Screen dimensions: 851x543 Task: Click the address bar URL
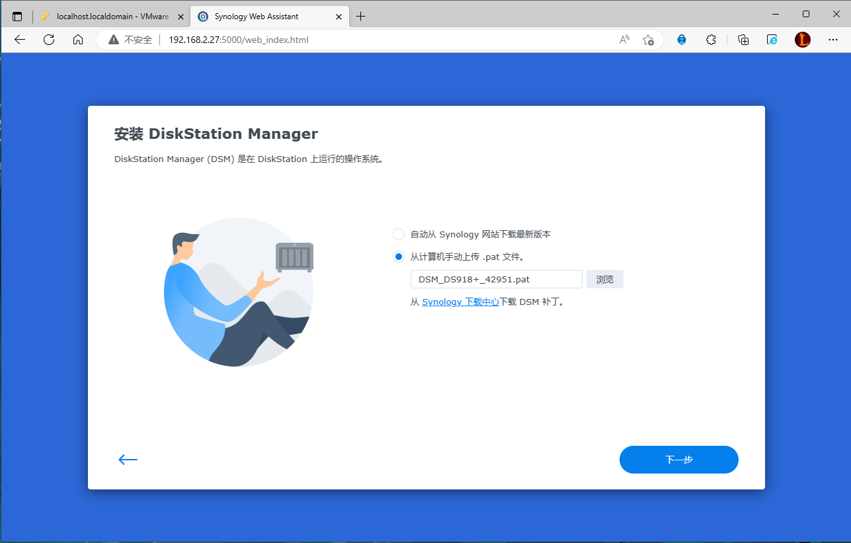tap(239, 40)
